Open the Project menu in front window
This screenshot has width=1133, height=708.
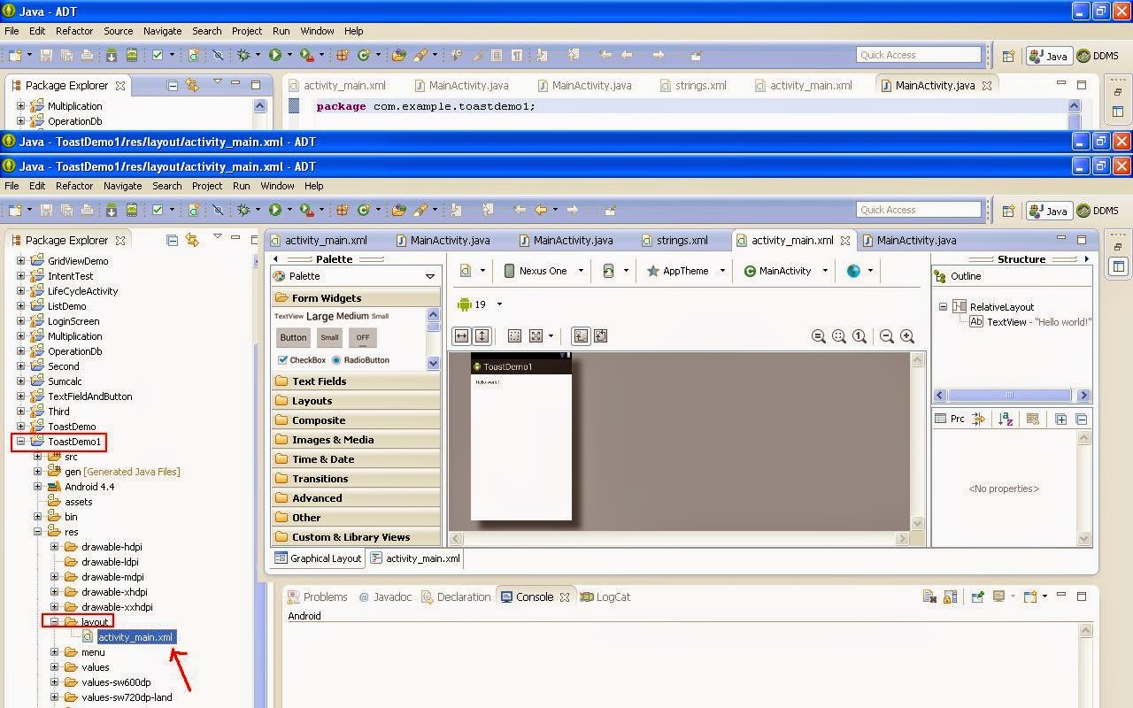point(207,186)
